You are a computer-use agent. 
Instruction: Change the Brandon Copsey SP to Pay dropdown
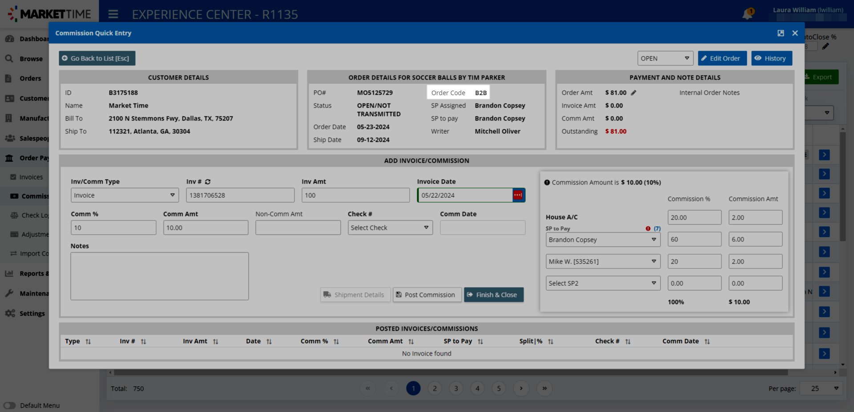click(603, 240)
